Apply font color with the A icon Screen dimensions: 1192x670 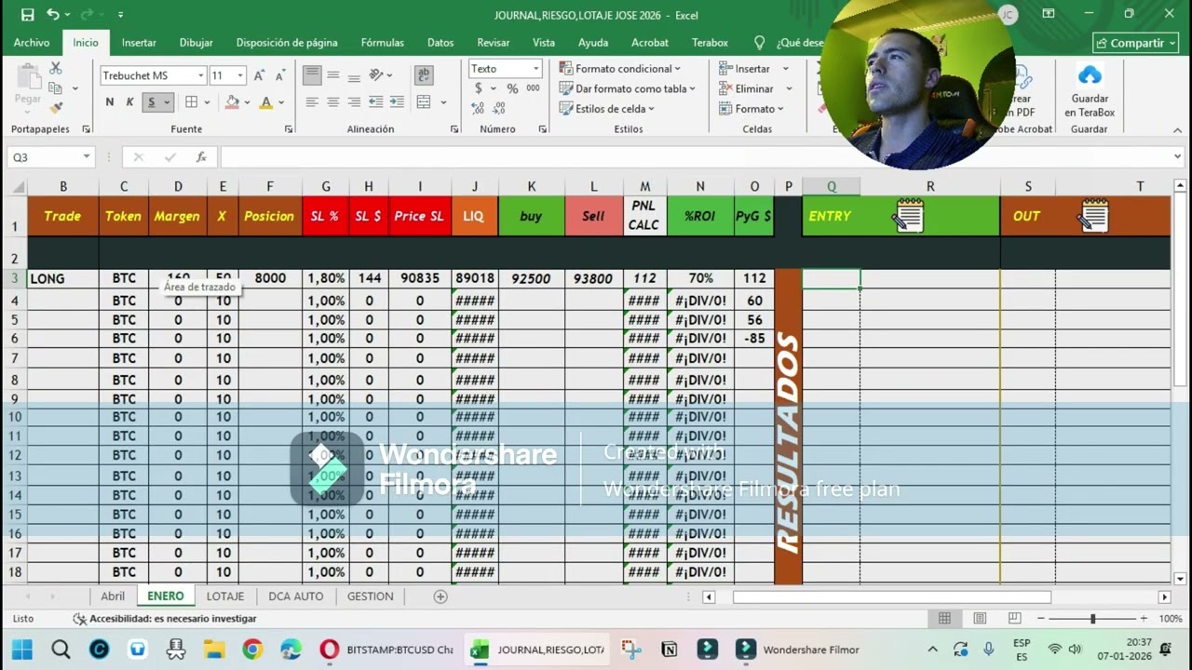pos(266,102)
